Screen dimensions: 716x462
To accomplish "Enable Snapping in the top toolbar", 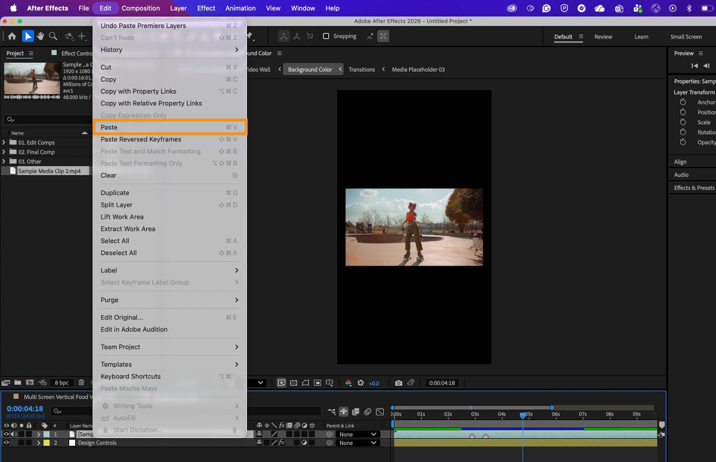I will tap(326, 36).
